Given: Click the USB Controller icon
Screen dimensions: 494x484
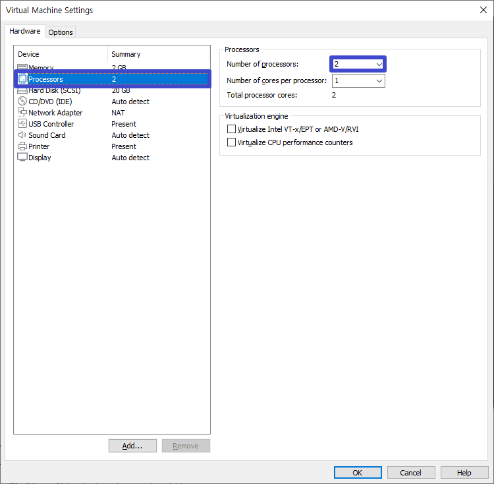Looking at the screenshot, I should click(x=22, y=123).
